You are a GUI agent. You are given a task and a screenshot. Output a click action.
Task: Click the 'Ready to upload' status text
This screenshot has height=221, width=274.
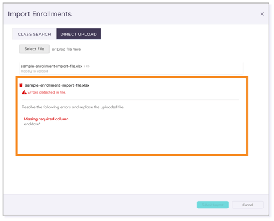pyautogui.click(x=35, y=71)
